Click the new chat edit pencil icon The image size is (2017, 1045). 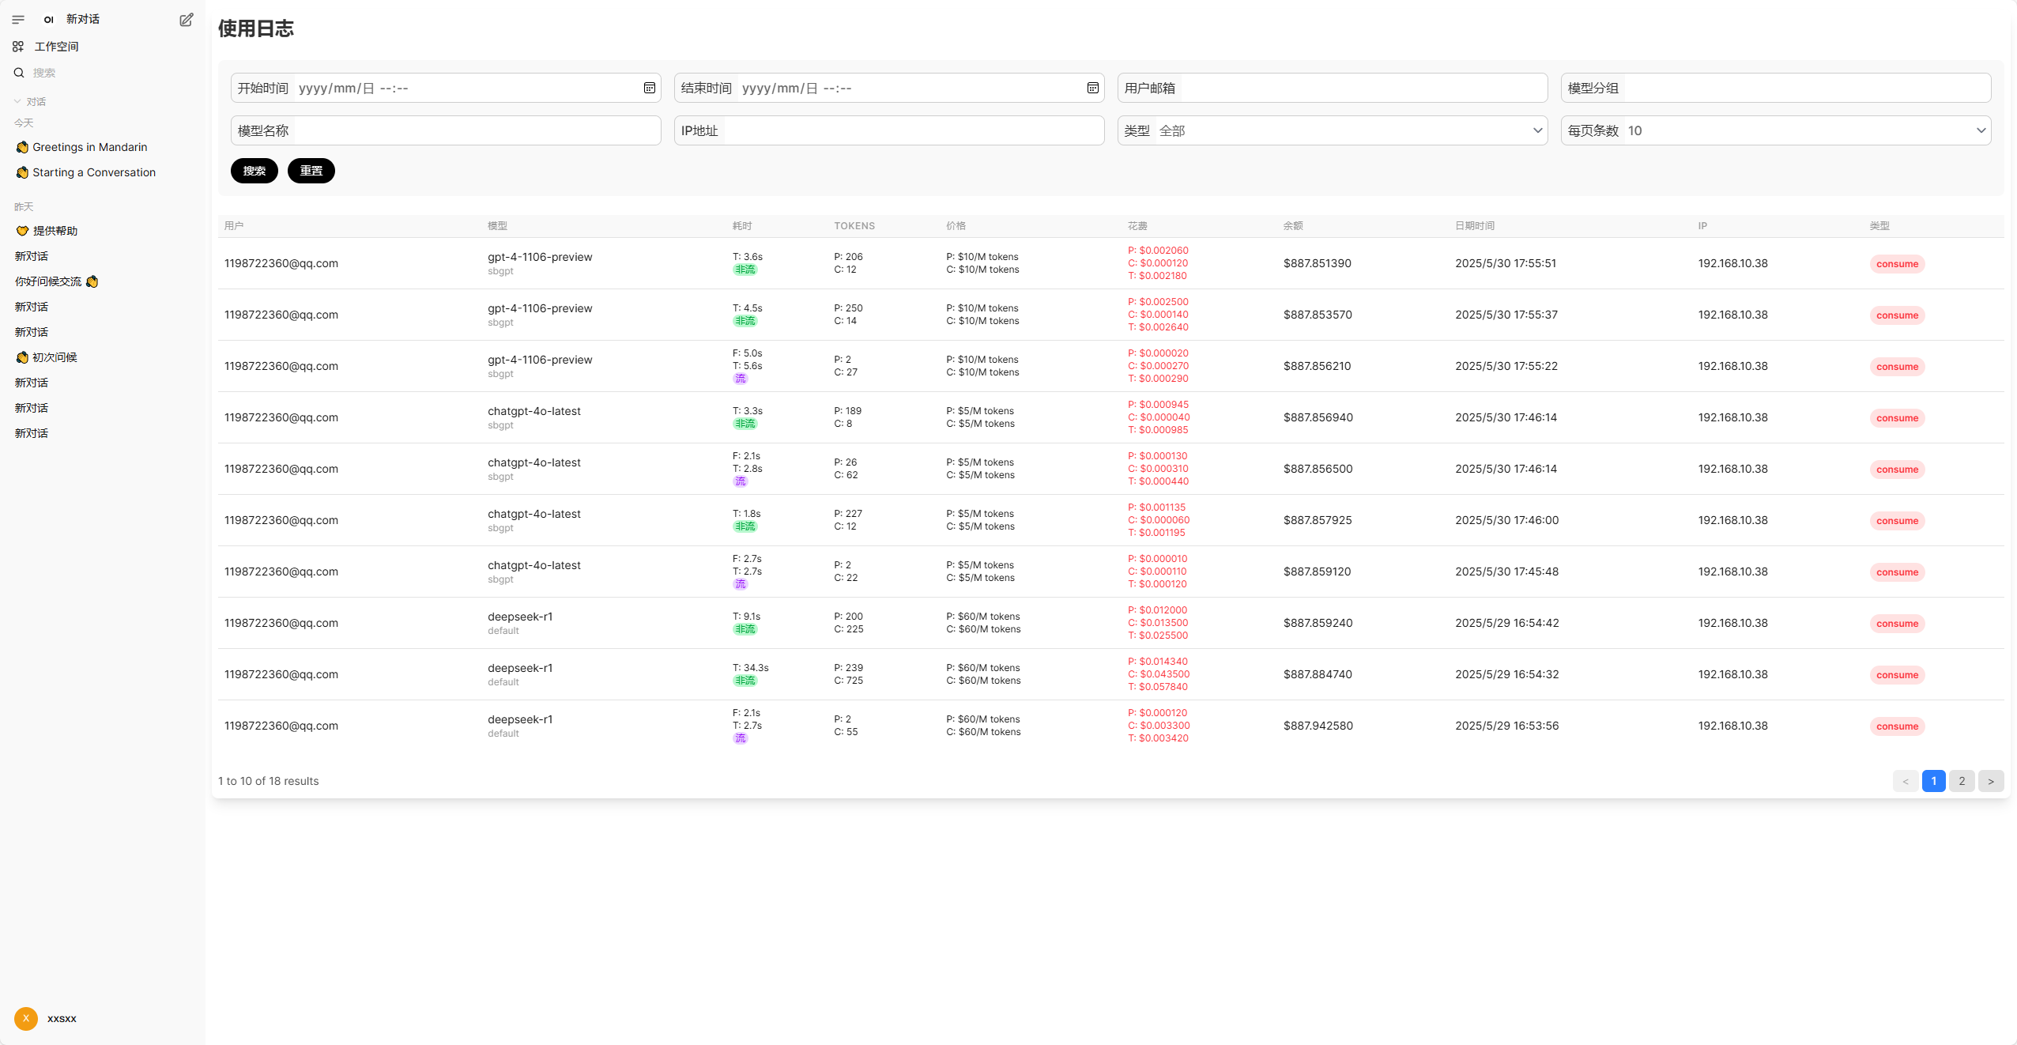click(x=187, y=20)
